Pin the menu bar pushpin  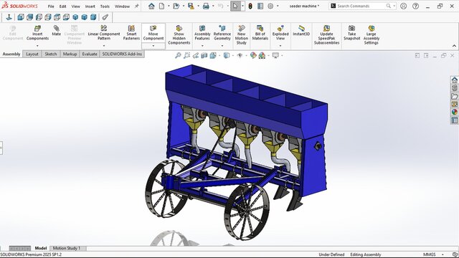(137, 6)
